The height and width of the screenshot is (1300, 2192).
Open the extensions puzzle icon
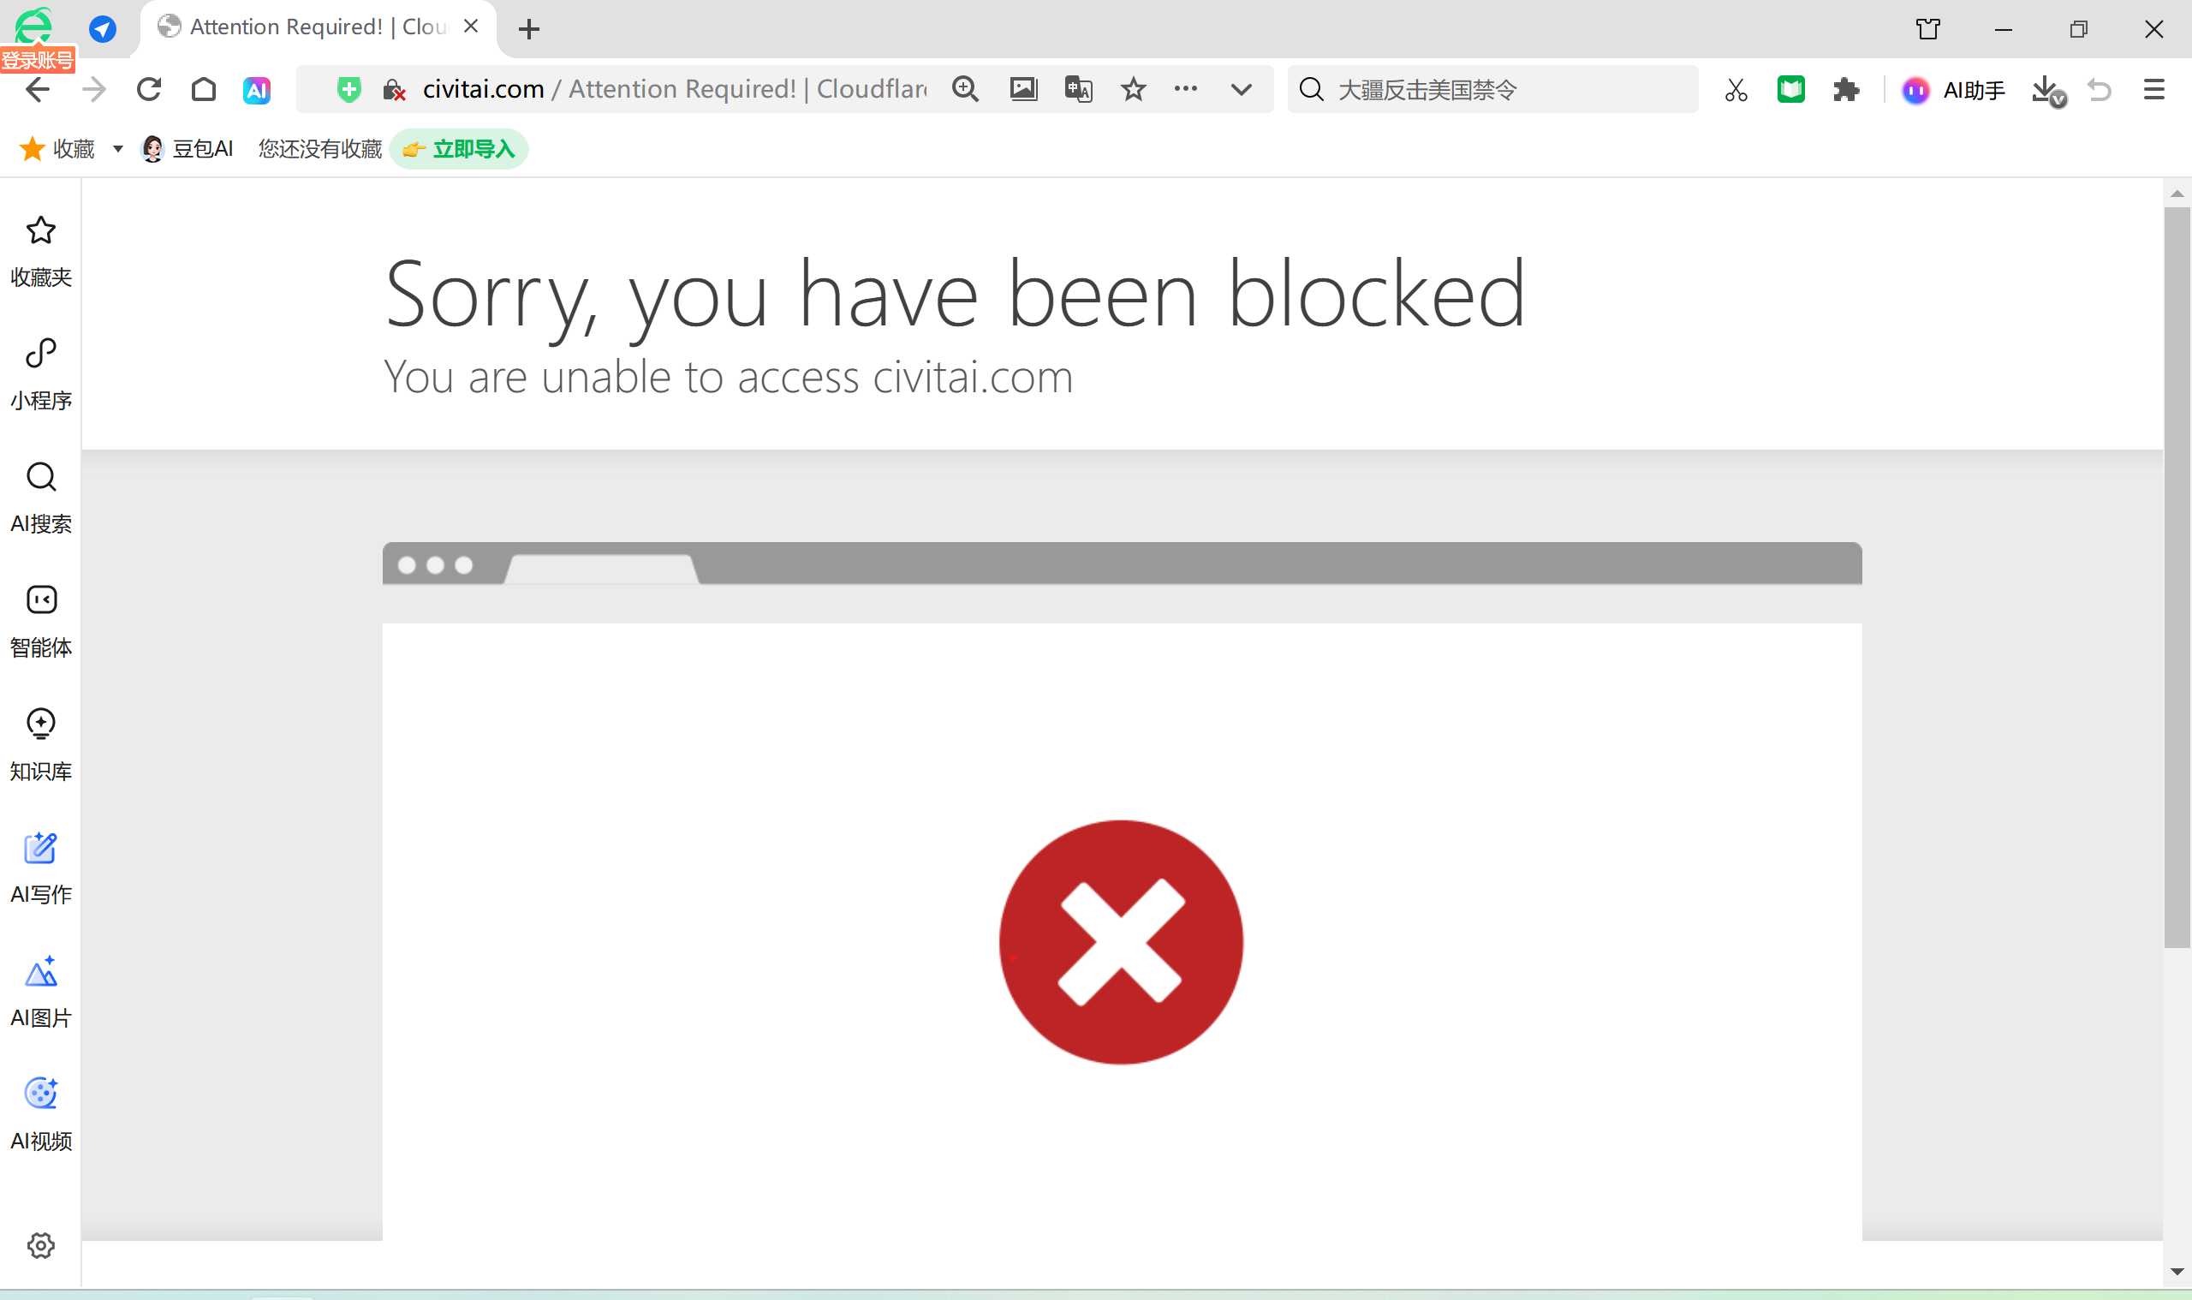tap(1846, 89)
